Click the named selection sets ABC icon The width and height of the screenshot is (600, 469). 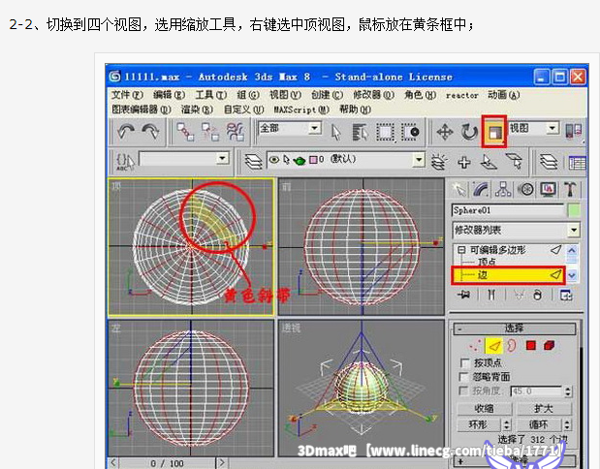(125, 162)
